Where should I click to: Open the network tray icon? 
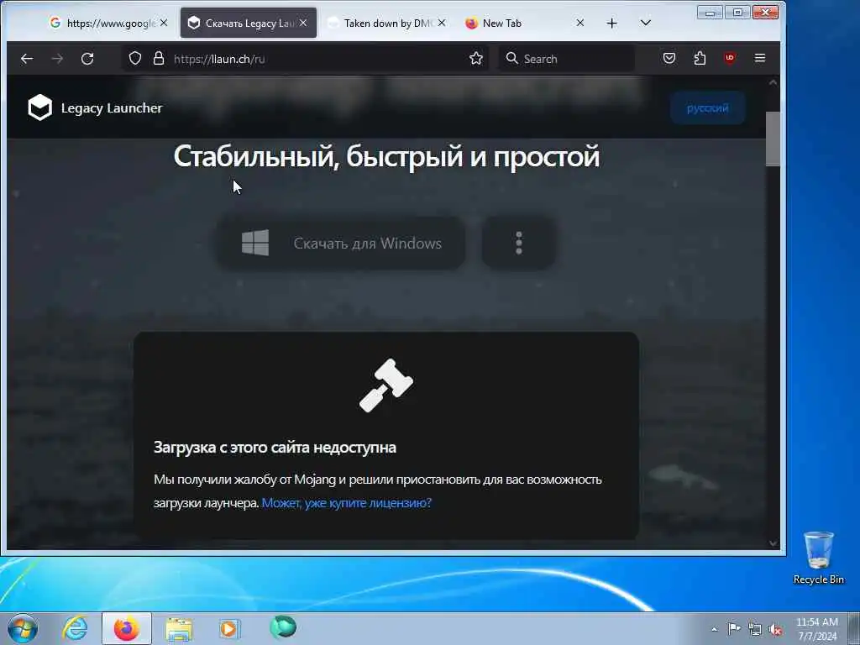tap(755, 629)
